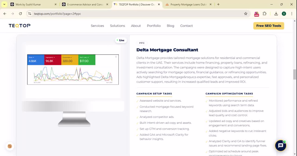Expand the tab search dropdown

4,4
